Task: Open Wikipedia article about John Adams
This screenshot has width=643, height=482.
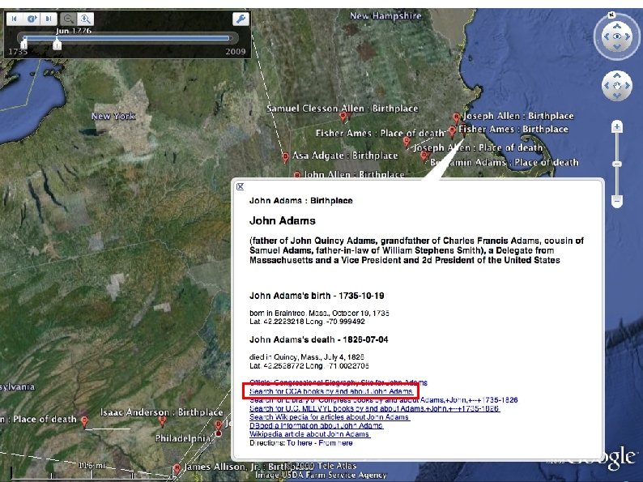Action: [x=309, y=434]
